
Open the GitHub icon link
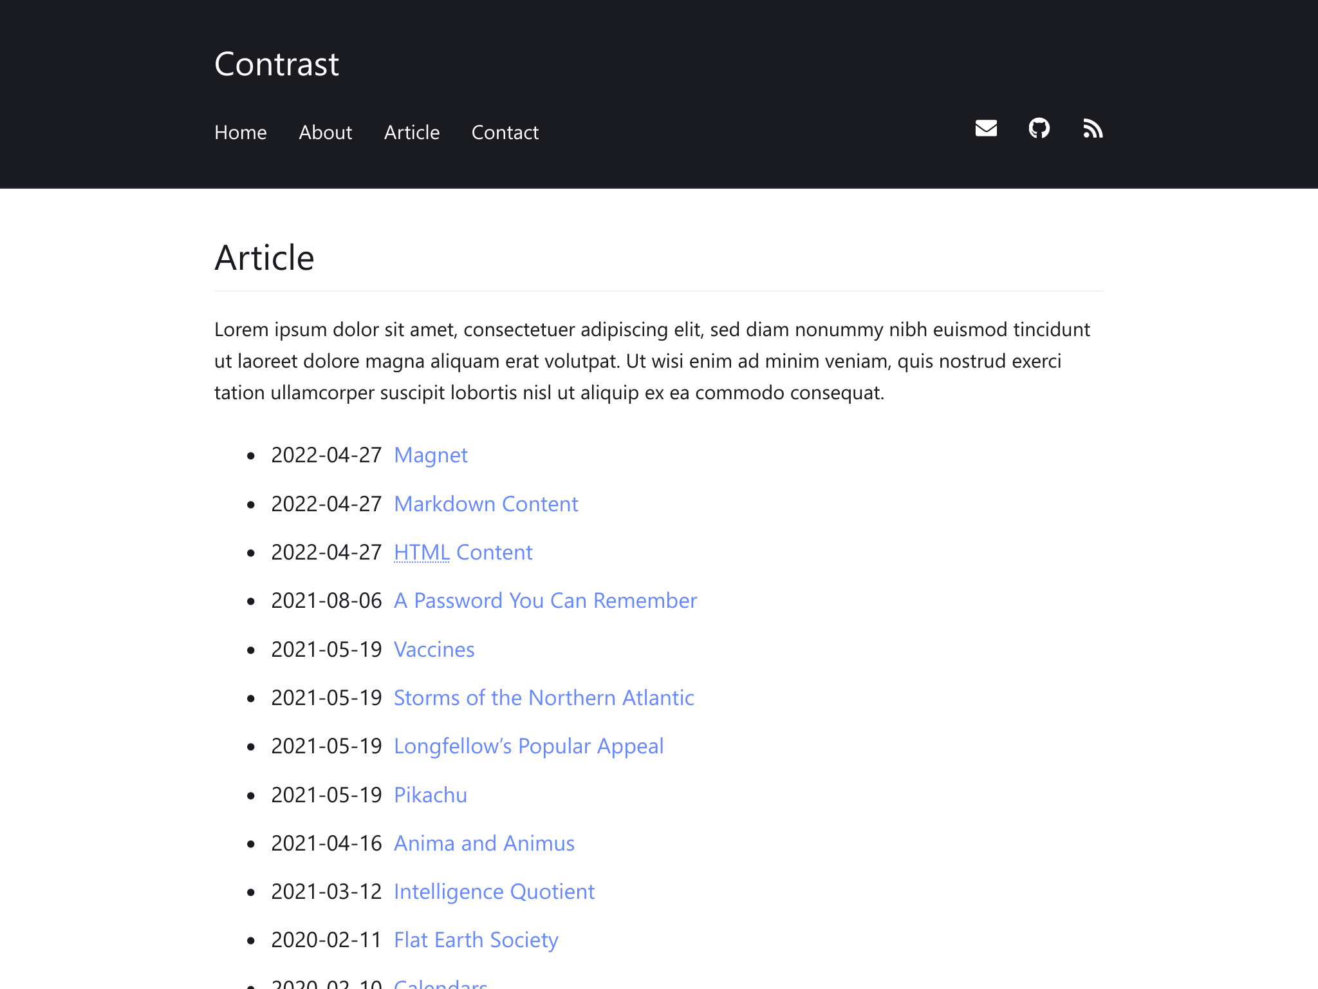click(x=1039, y=129)
